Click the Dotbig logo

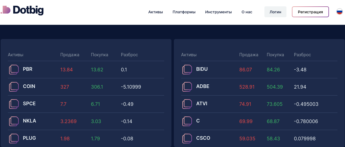click(22, 10)
